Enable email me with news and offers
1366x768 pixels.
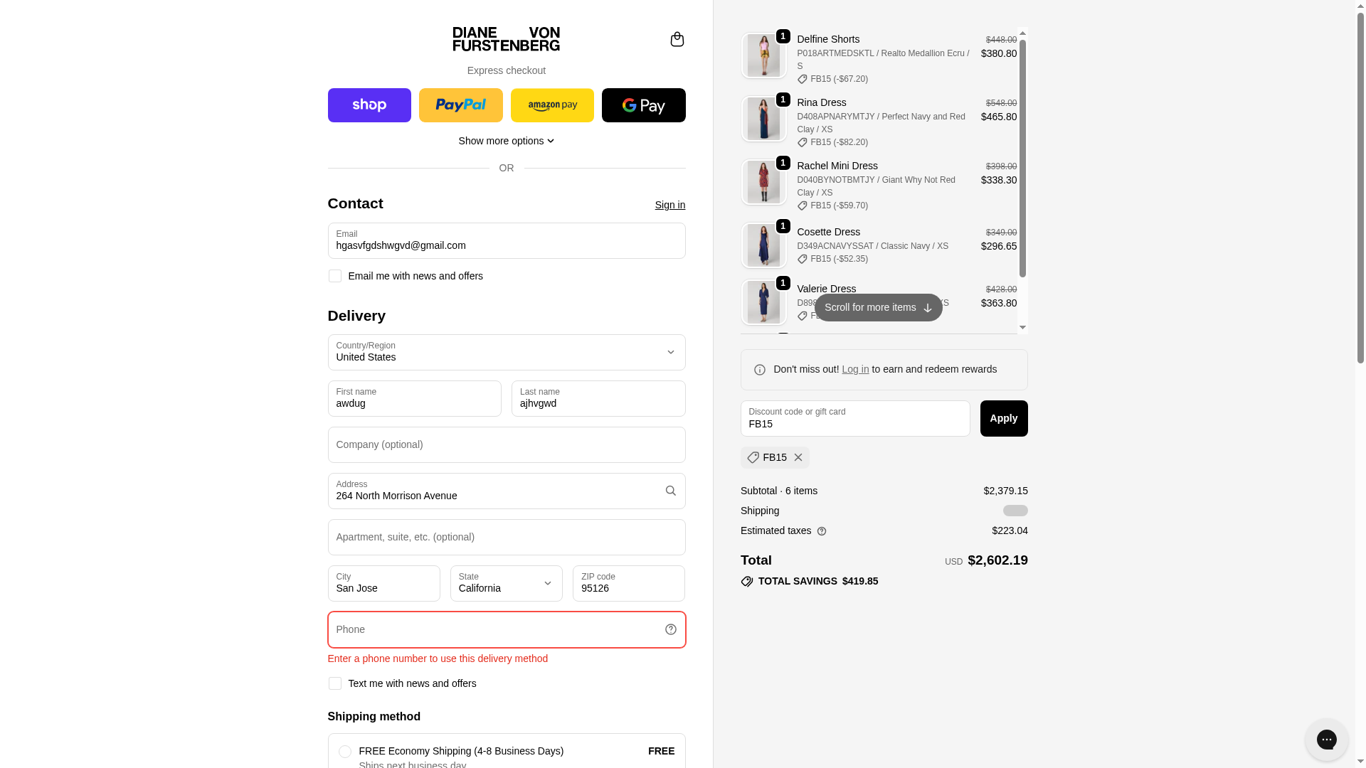pyautogui.click(x=335, y=276)
